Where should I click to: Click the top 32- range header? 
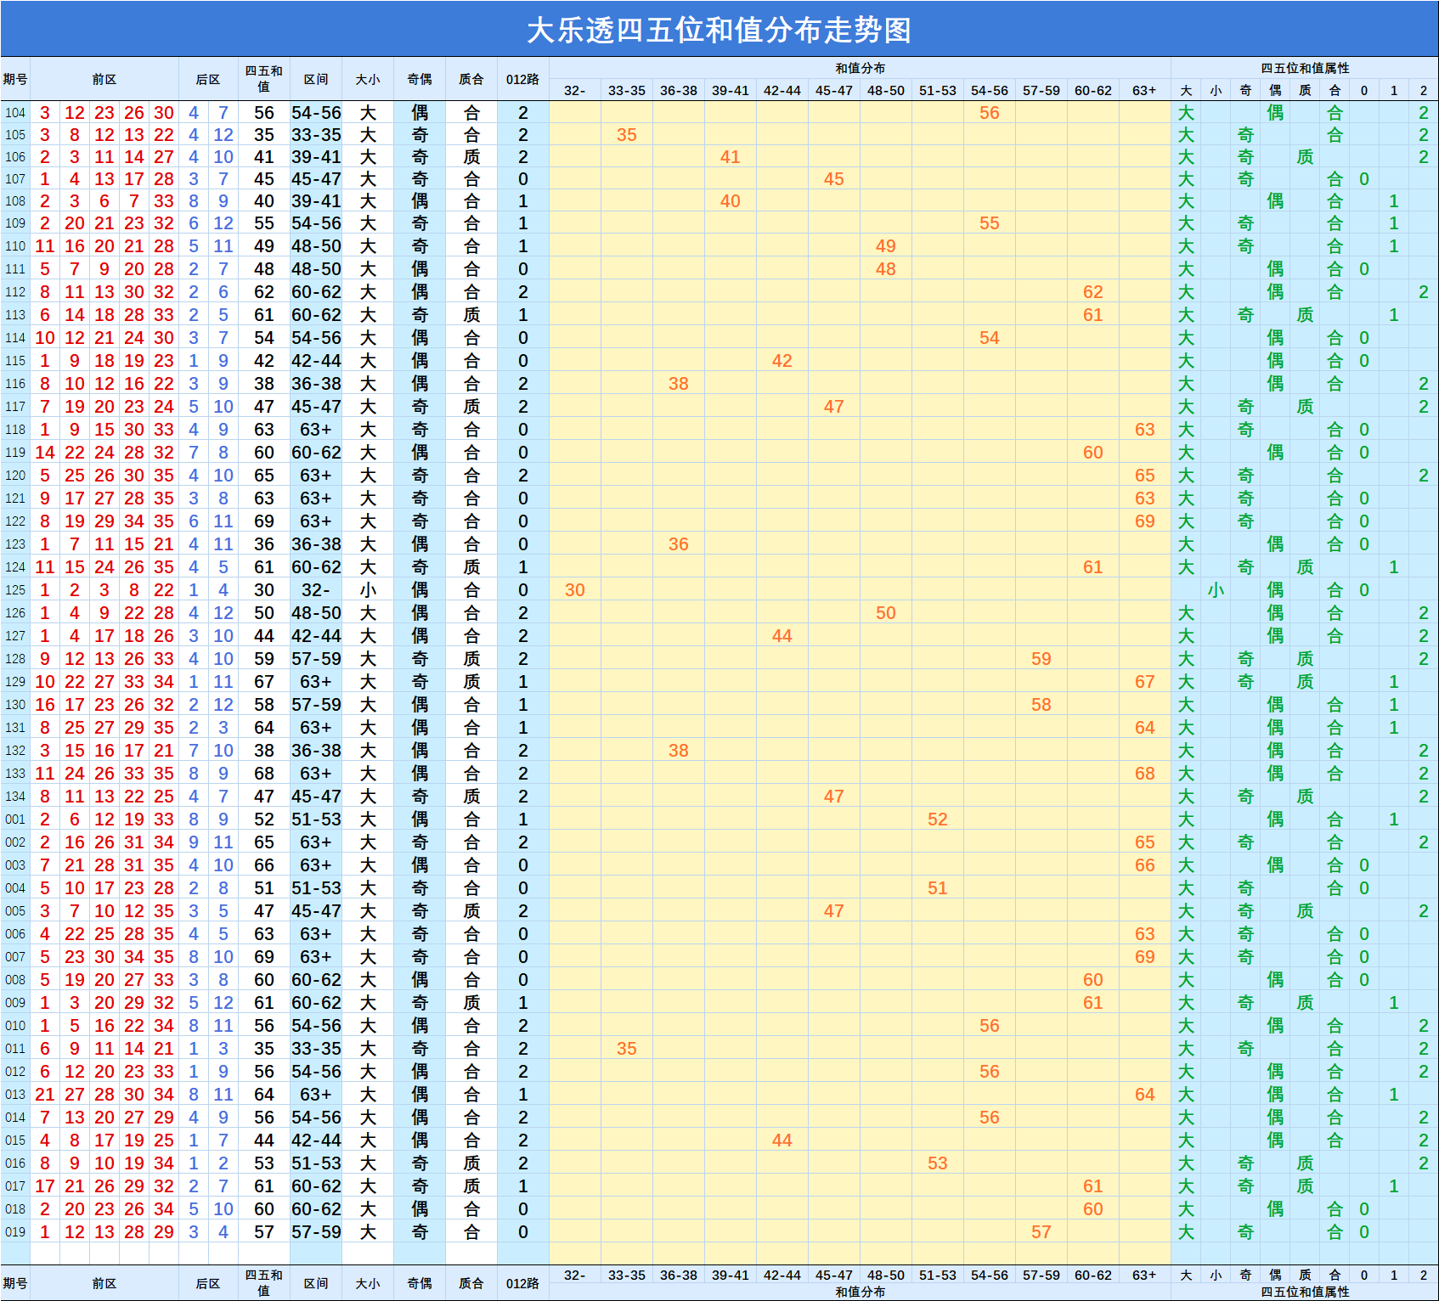(575, 90)
